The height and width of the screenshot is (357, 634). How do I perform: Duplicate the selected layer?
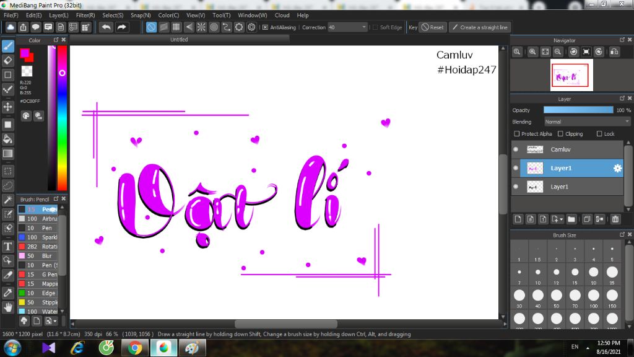pyautogui.click(x=587, y=219)
